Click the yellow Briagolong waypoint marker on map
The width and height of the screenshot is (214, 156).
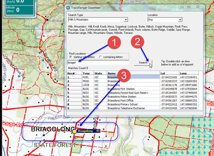(74, 131)
